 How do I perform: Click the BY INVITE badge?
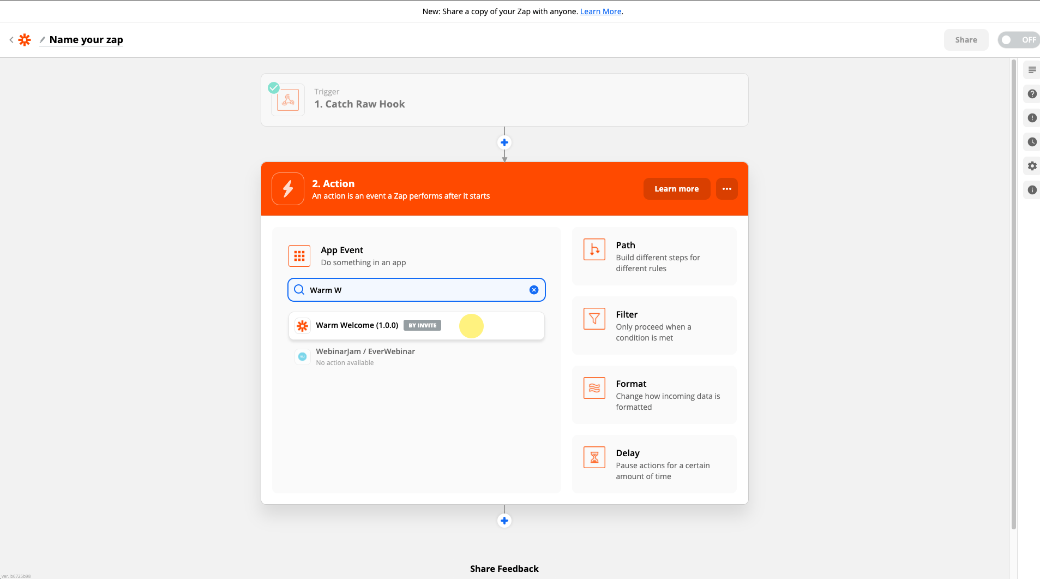click(422, 325)
